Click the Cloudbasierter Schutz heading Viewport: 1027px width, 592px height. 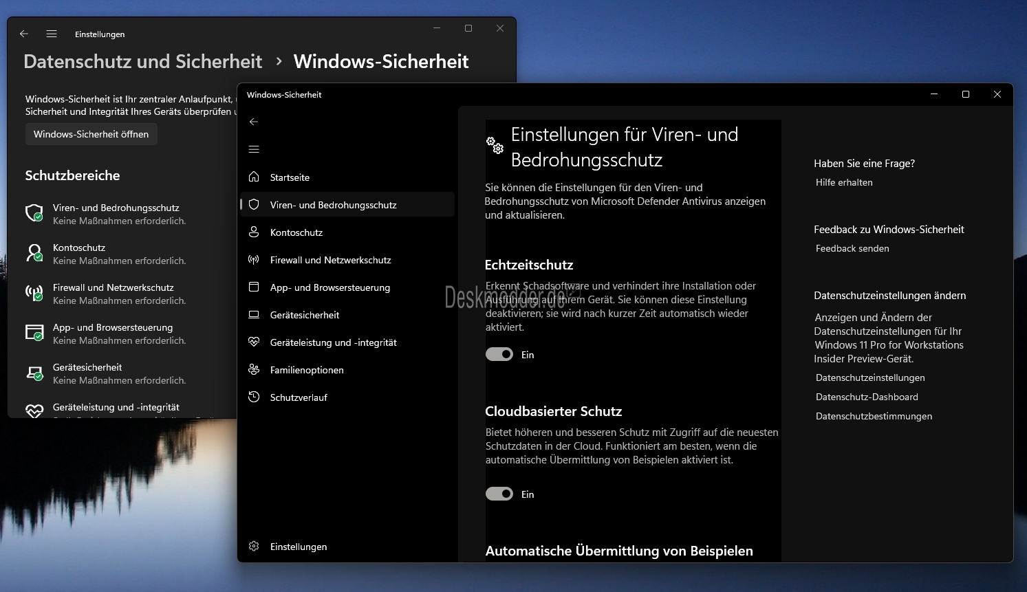pos(554,411)
